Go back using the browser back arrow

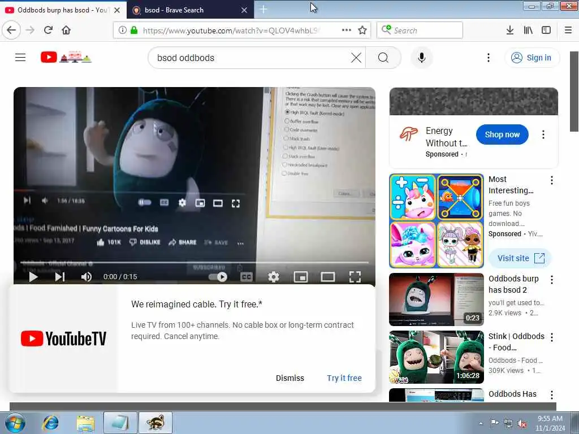click(x=11, y=30)
